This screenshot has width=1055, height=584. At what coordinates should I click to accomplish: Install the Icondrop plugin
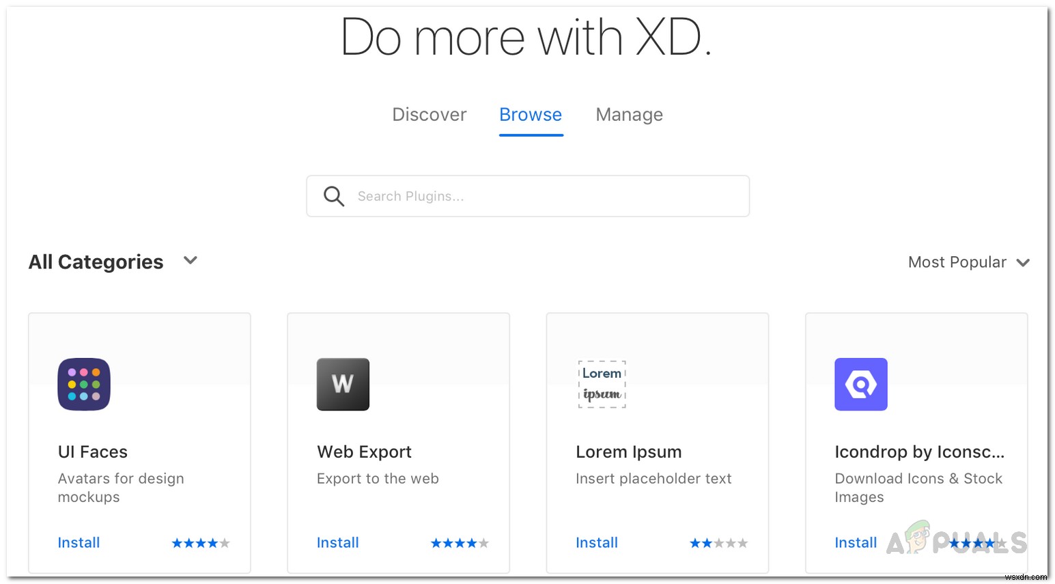coord(856,542)
